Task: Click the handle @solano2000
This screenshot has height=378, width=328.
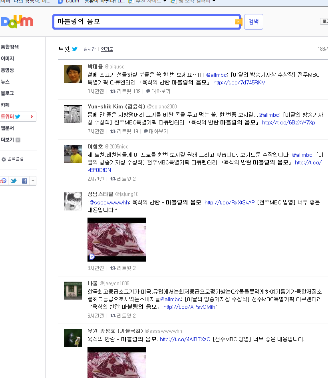Action: (x=162, y=106)
